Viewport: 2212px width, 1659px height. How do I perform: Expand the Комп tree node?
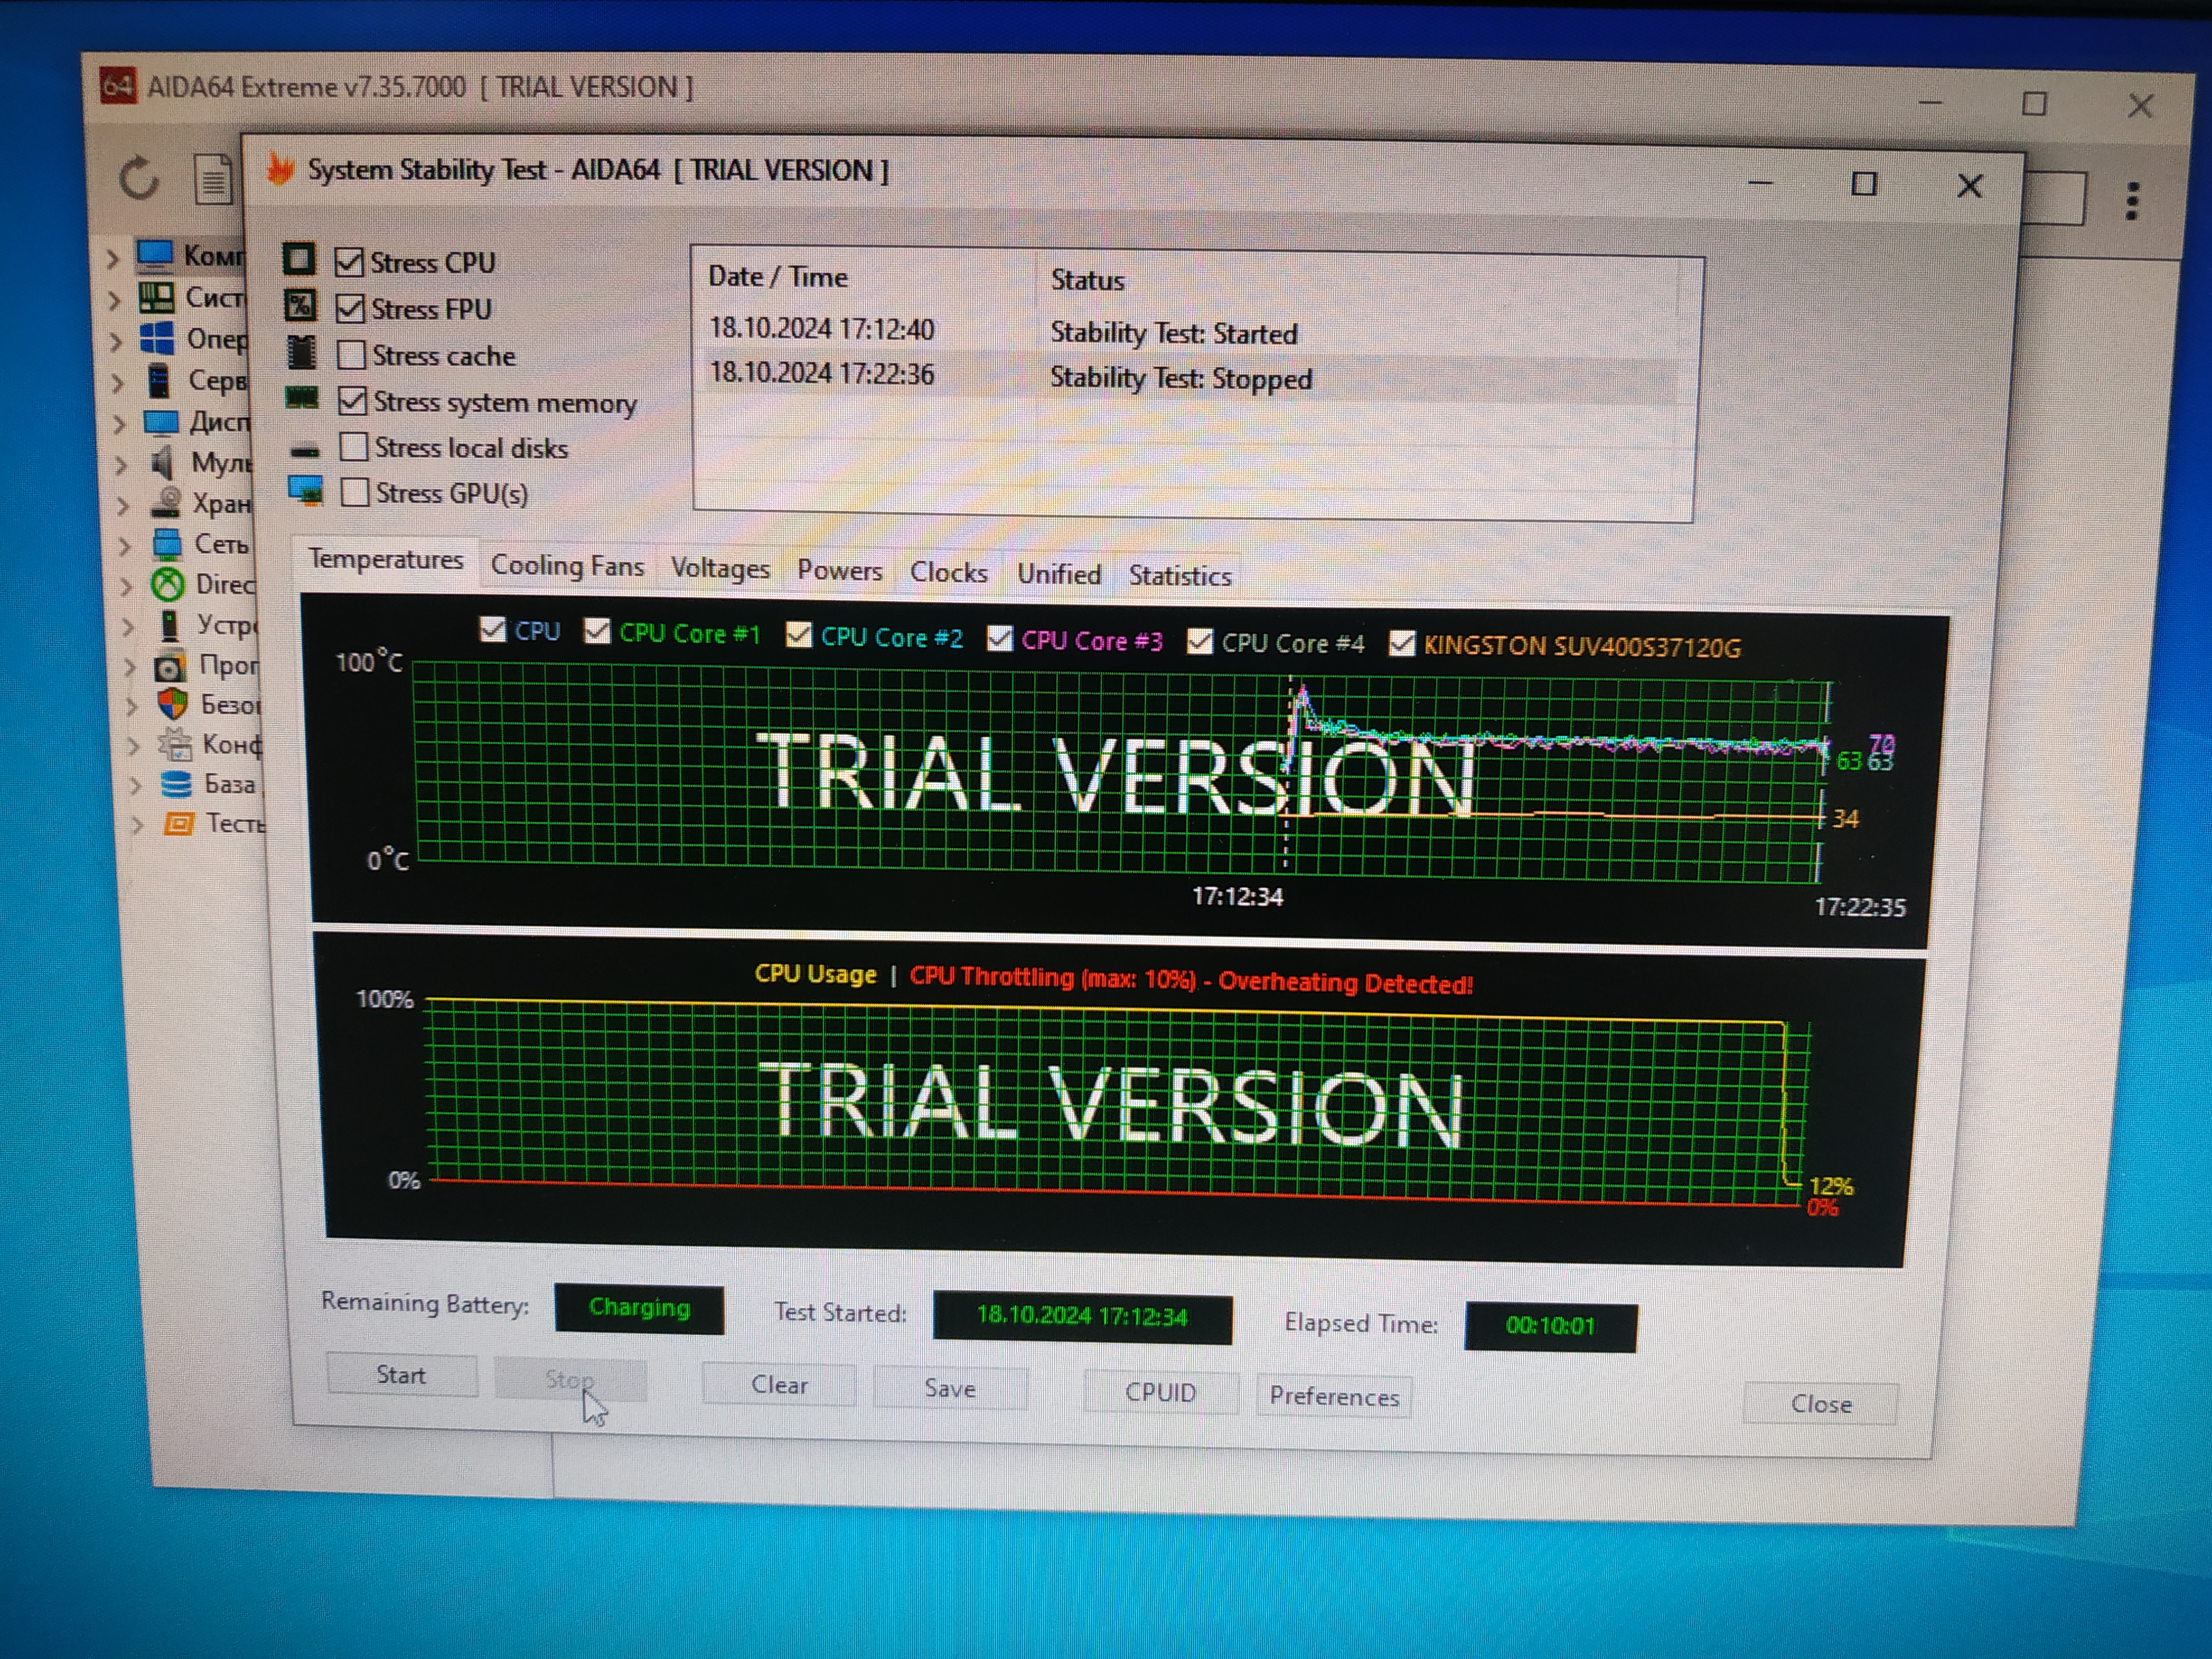[113, 258]
